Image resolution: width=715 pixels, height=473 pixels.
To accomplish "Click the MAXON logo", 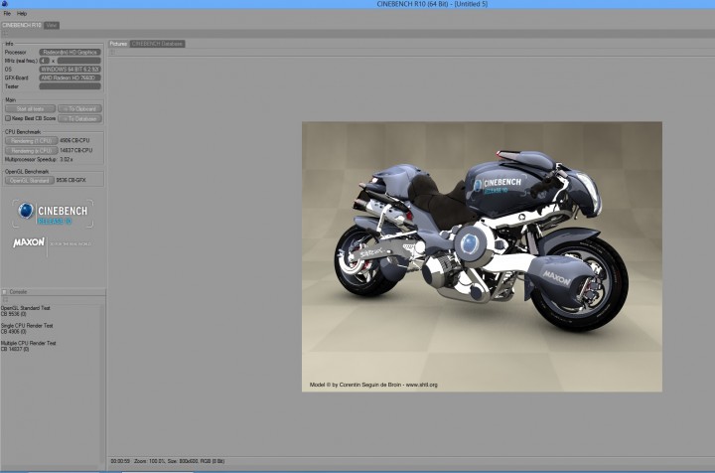I will pos(29,242).
